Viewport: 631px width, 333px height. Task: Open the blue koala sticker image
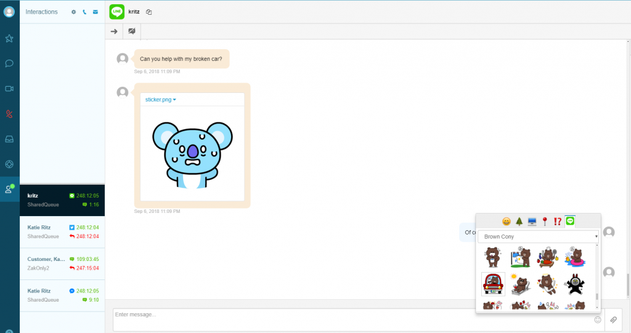192,155
